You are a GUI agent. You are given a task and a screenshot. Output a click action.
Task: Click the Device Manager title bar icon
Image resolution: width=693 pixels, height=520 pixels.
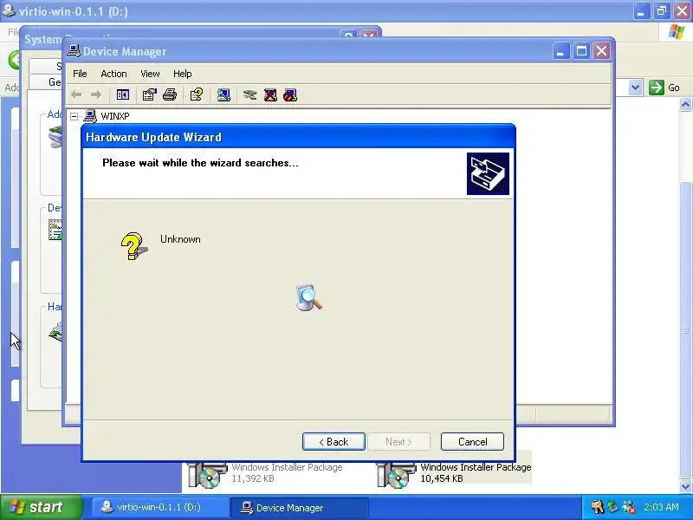click(74, 51)
